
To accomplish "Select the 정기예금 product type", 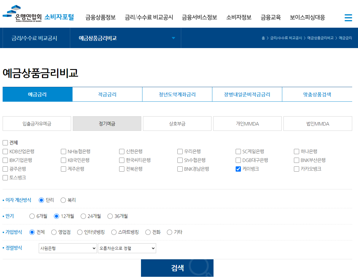I will [107, 124].
